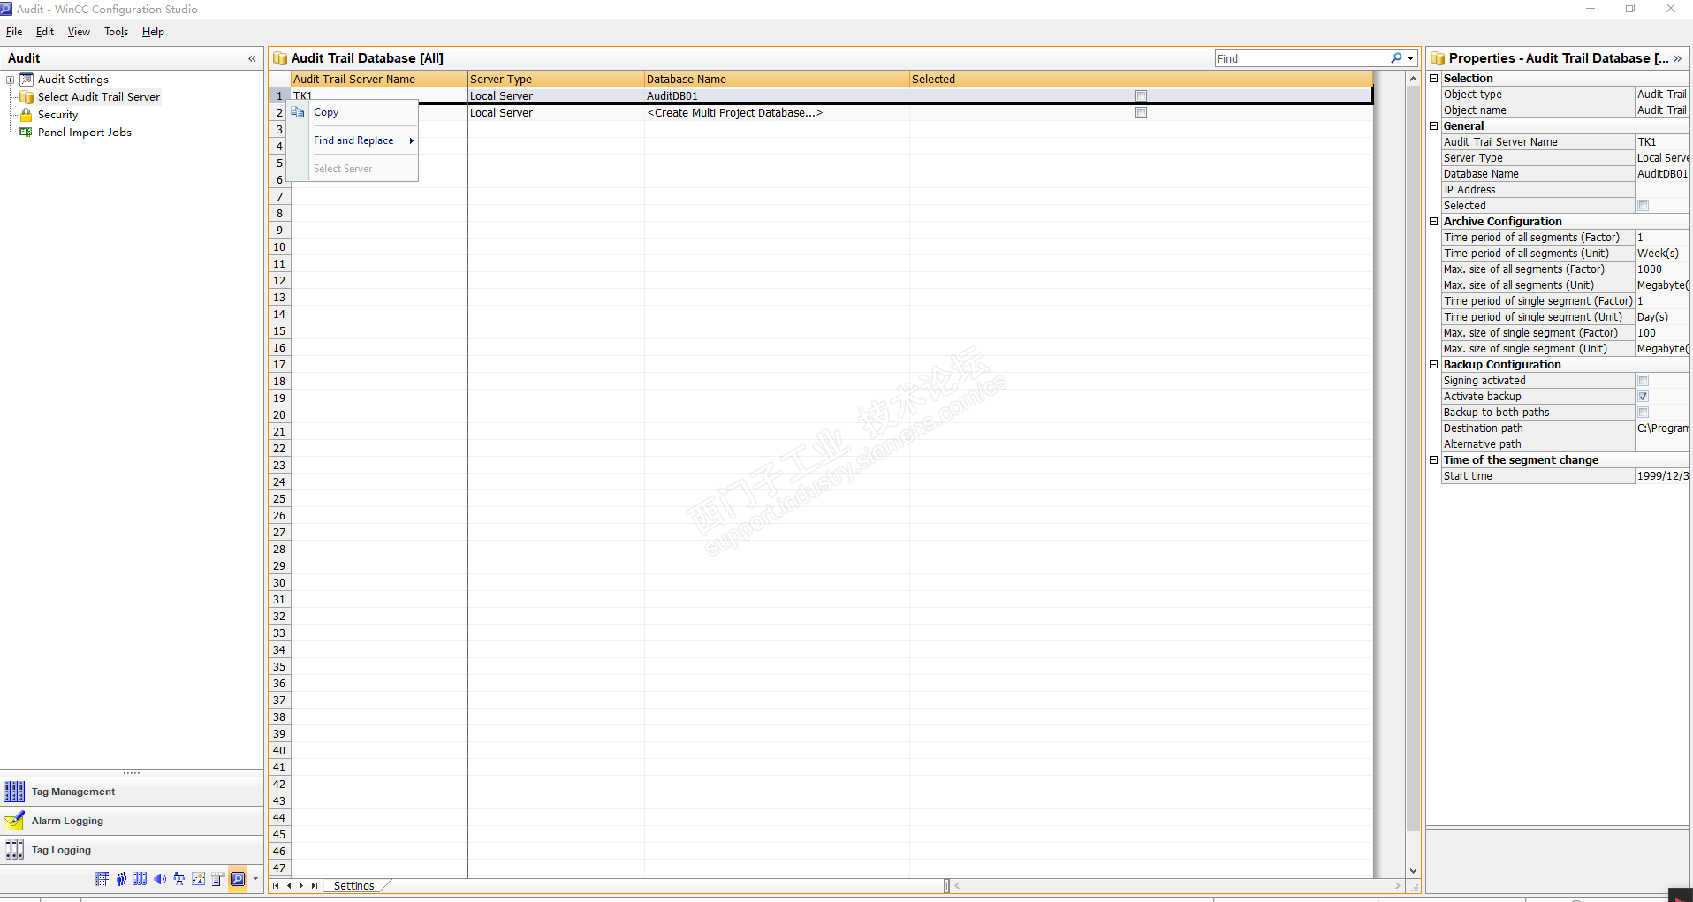Open the Tools menu

[x=116, y=32]
